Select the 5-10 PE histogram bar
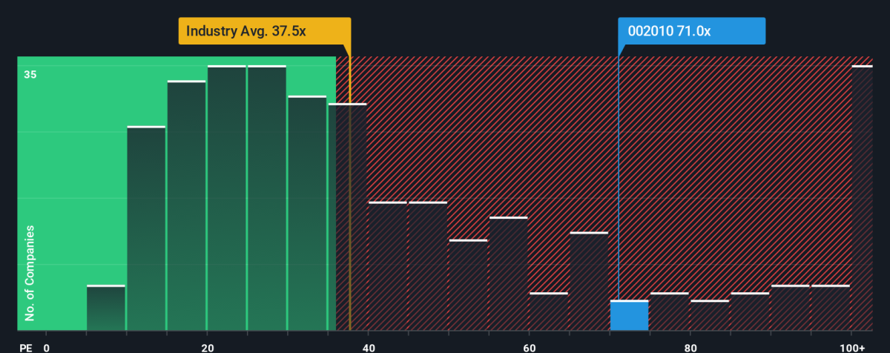This screenshot has width=890, height=353. 105,308
